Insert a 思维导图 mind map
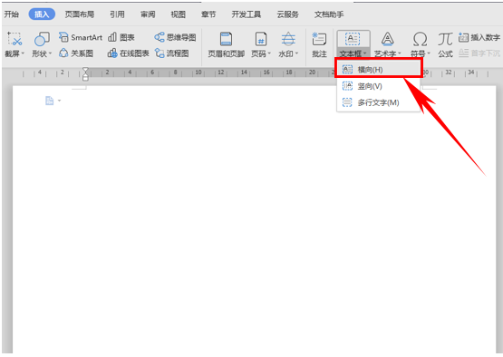The height and width of the screenshot is (357, 503). (x=175, y=37)
